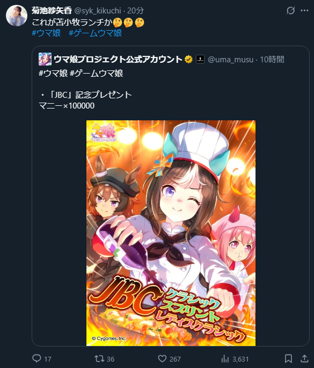Like the post with the heart icon
The width and height of the screenshot is (314, 368).
tap(162, 359)
